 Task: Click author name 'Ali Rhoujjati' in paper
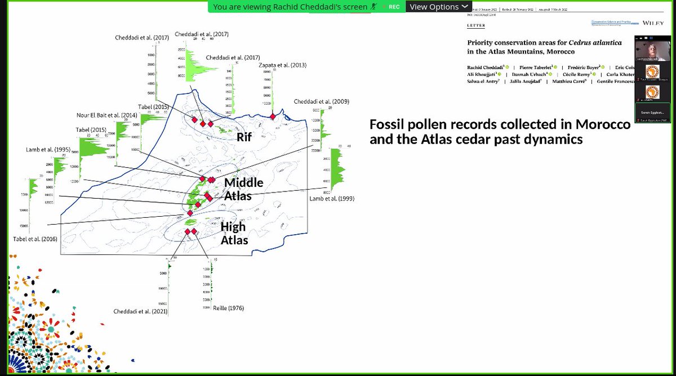[482, 75]
